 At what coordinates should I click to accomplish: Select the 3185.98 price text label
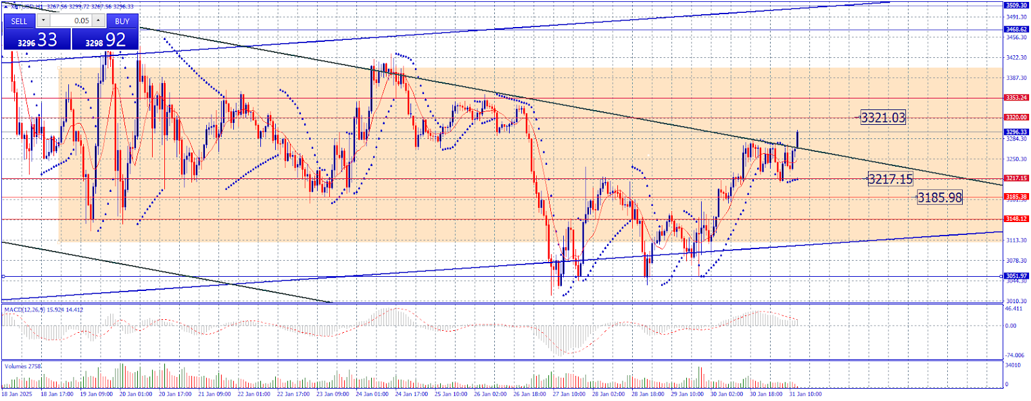[939, 197]
